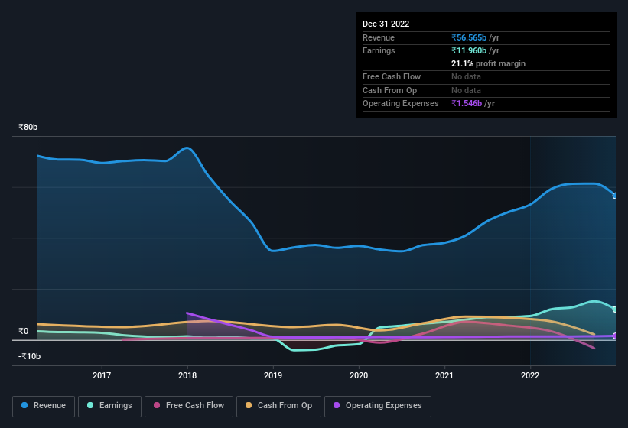Click the ₹80b y-axis label
628x428 pixels.
[28, 127]
